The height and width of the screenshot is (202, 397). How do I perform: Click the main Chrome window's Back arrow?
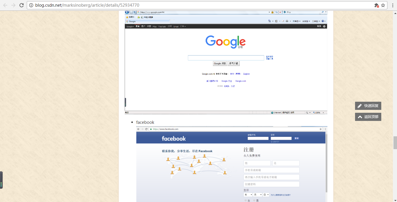coord(5,5)
